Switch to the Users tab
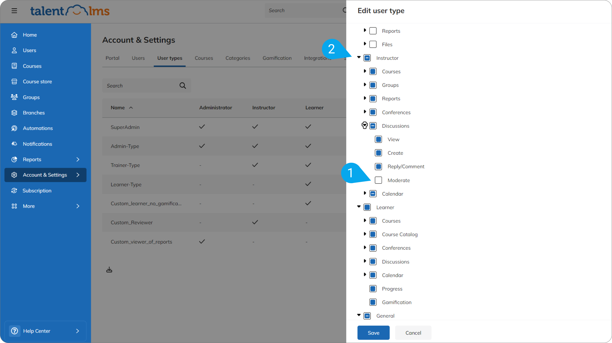 [138, 58]
